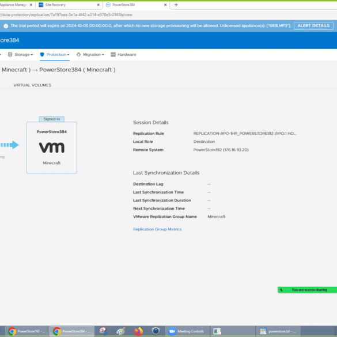
Task: Open PowerStore384 Chrome window from taskbar
Action: pos(72,331)
